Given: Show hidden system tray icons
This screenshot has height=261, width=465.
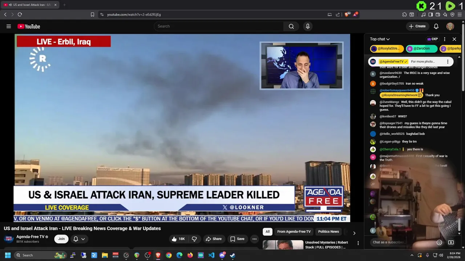Looking at the screenshot, I should click(412, 255).
